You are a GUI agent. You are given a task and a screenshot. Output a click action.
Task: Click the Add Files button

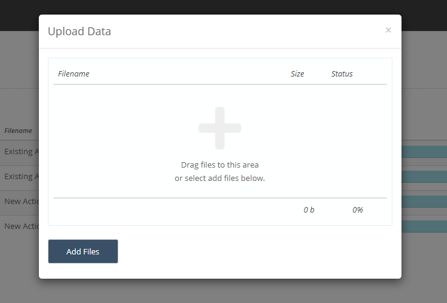tap(83, 251)
